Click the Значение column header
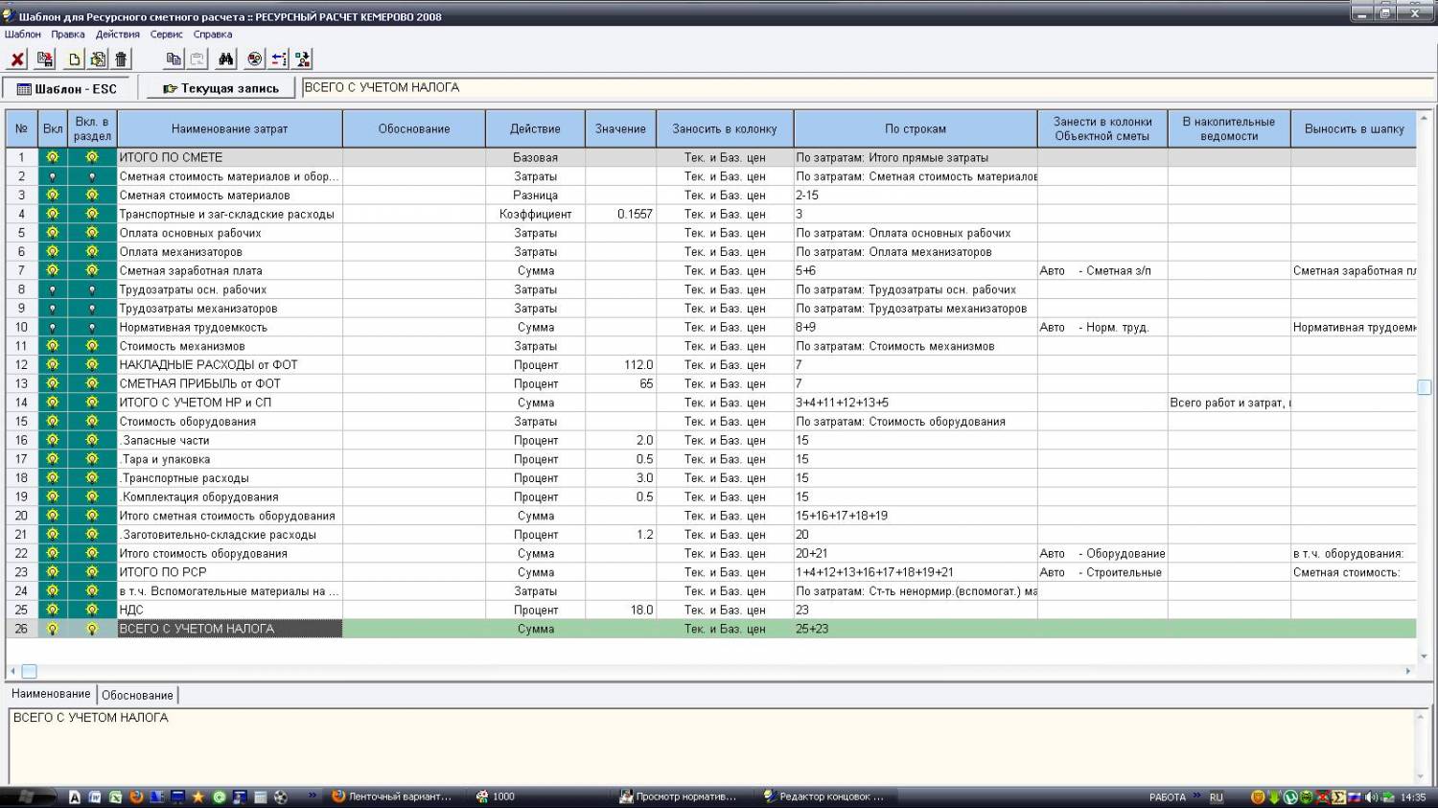 pyautogui.click(x=620, y=128)
